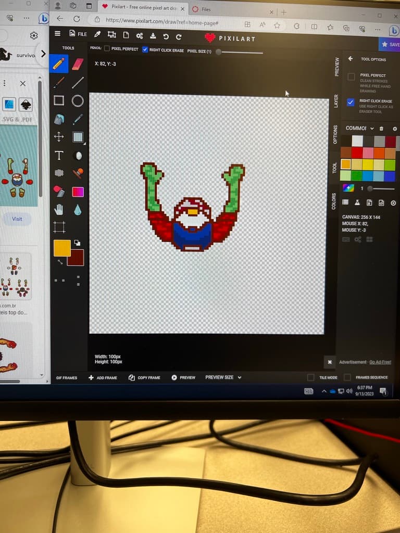
Task: Pick the bright red palette swatch
Action: tap(357, 153)
